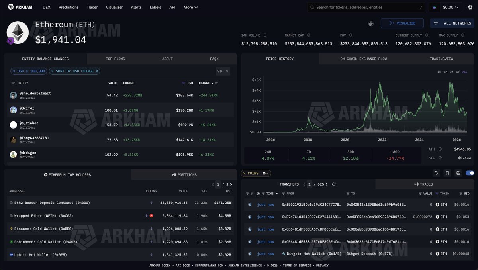Click the bookmark icon above transfers
Screen dimensions: 478x270
(x=448, y=173)
